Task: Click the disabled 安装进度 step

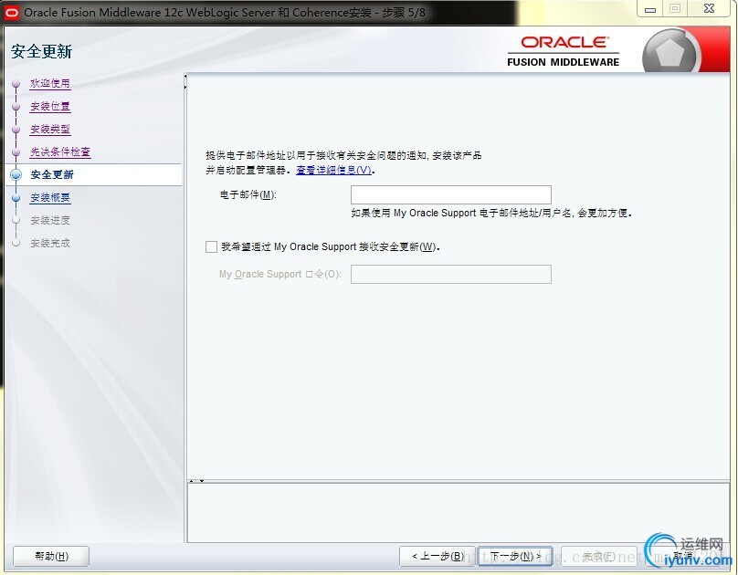Action: pos(50,220)
